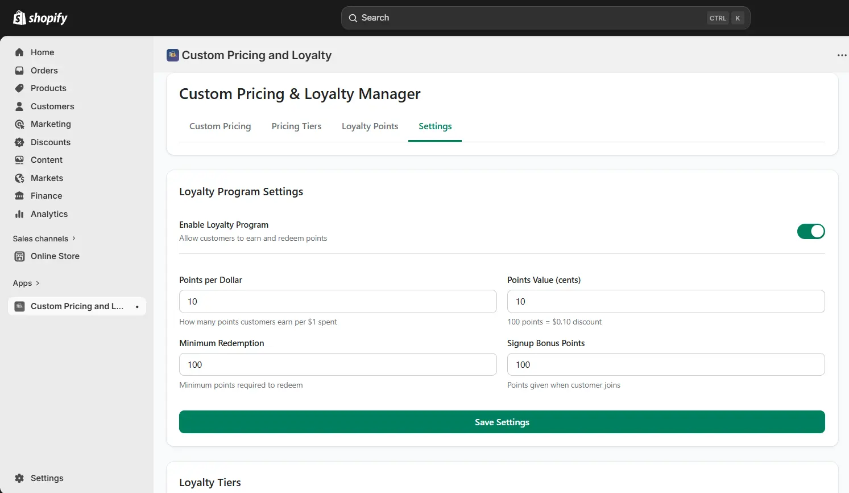Viewport: 849px width, 493px height.
Task: Click the green loyalty enable switch
Action: click(811, 231)
